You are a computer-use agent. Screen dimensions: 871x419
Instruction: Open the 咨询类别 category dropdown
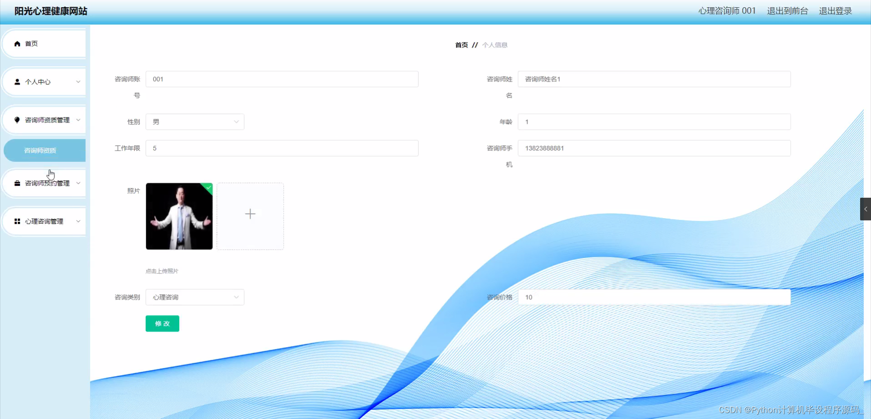coord(195,297)
